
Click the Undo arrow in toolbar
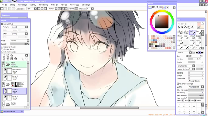click(2, 9)
